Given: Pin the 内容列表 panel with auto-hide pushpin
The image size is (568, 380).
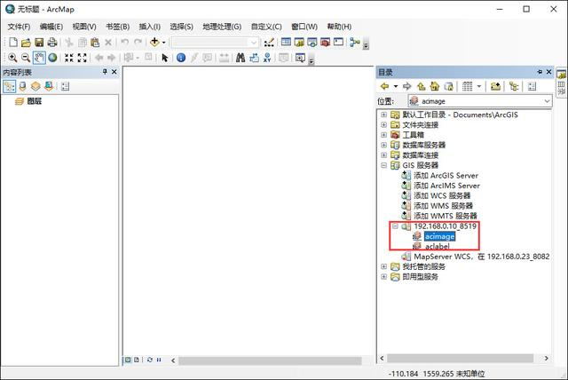Looking at the screenshot, I should 105,72.
